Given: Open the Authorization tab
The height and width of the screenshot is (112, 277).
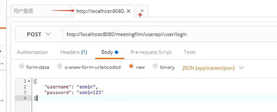Looking at the screenshot, I should (x=32, y=52).
